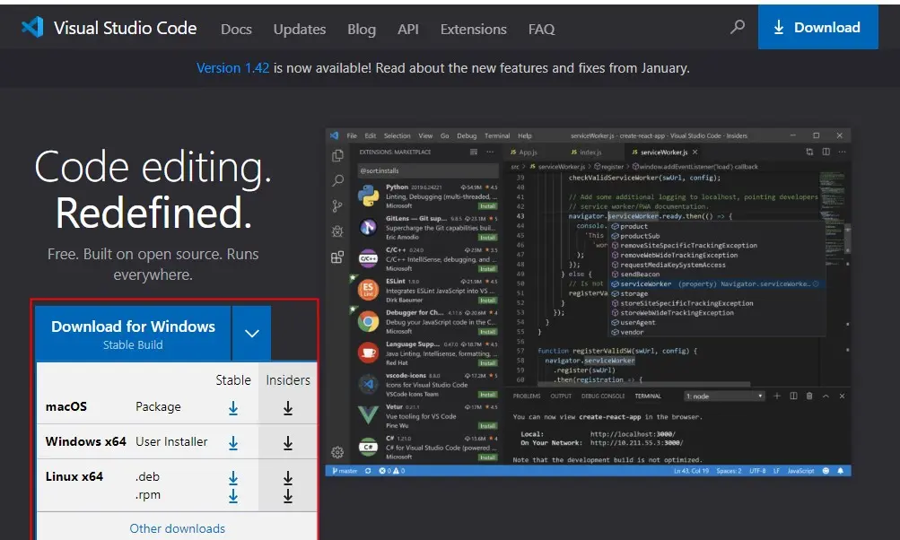900x540 pixels.
Task: Download Windows x64 Insiders User Installer
Action: pyautogui.click(x=288, y=443)
